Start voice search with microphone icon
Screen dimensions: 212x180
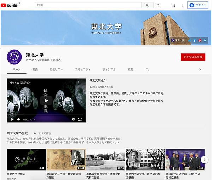[158, 5]
